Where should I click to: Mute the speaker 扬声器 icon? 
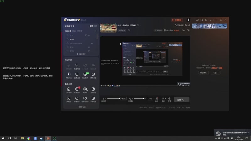[130, 99]
